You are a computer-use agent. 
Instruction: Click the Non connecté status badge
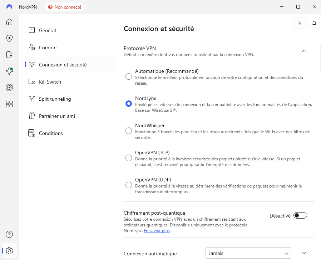click(x=65, y=7)
